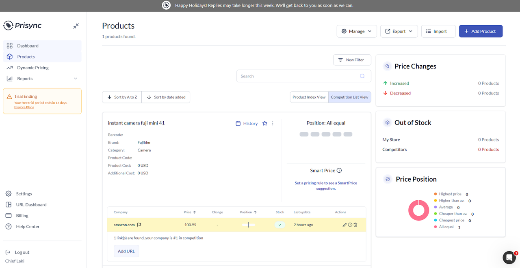Open the History view via the calendar icon
The width and height of the screenshot is (520, 268).
coord(238,123)
